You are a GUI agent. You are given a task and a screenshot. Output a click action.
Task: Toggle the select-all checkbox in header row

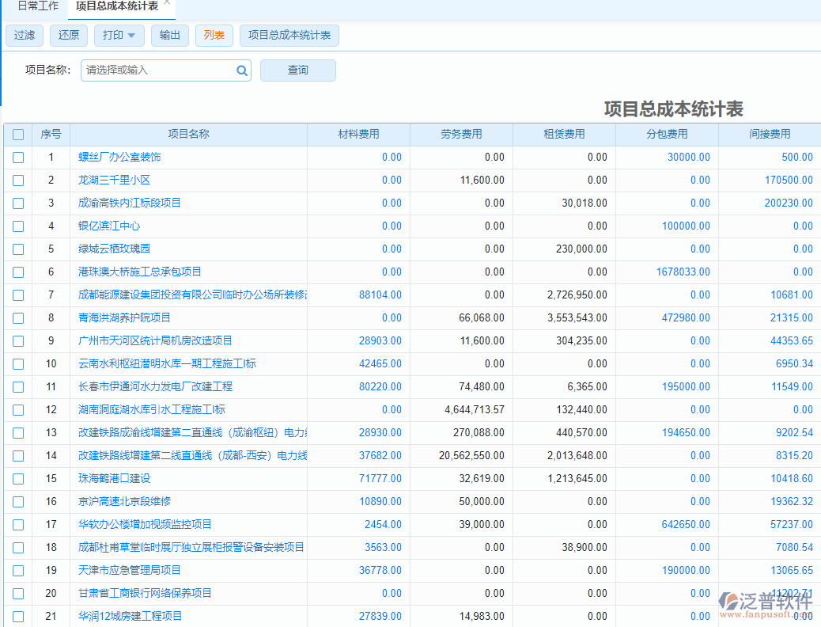(x=18, y=135)
